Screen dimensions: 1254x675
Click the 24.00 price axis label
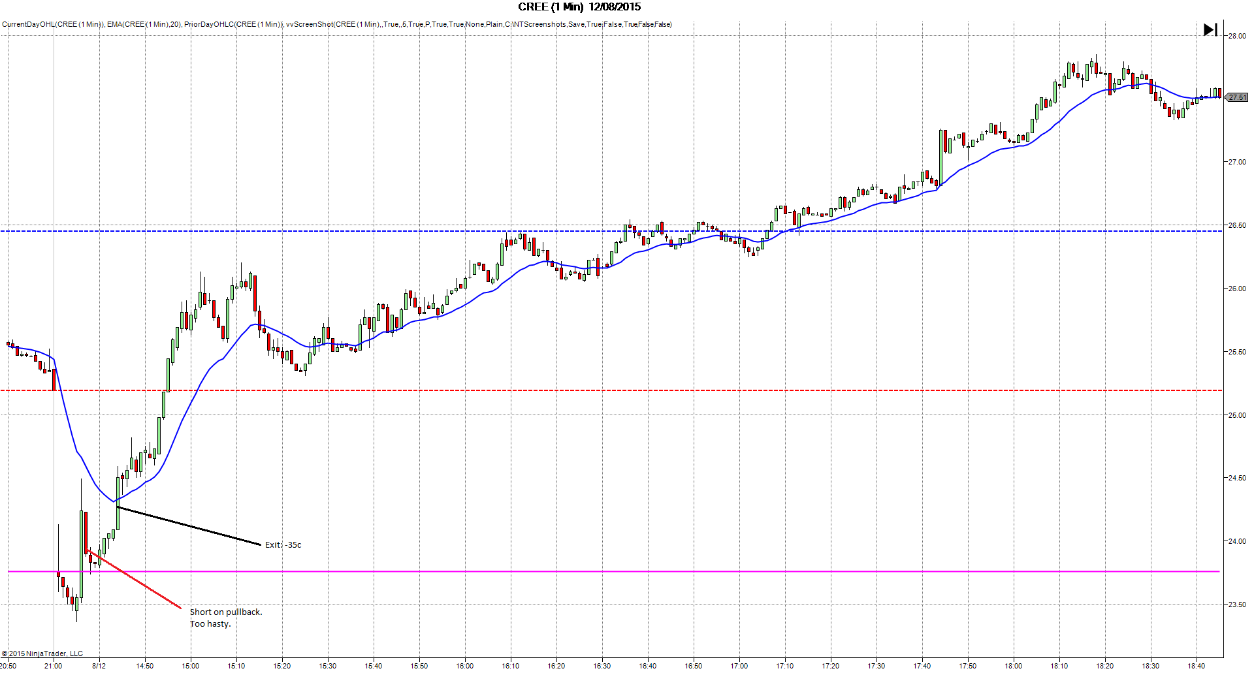pyautogui.click(x=1237, y=541)
